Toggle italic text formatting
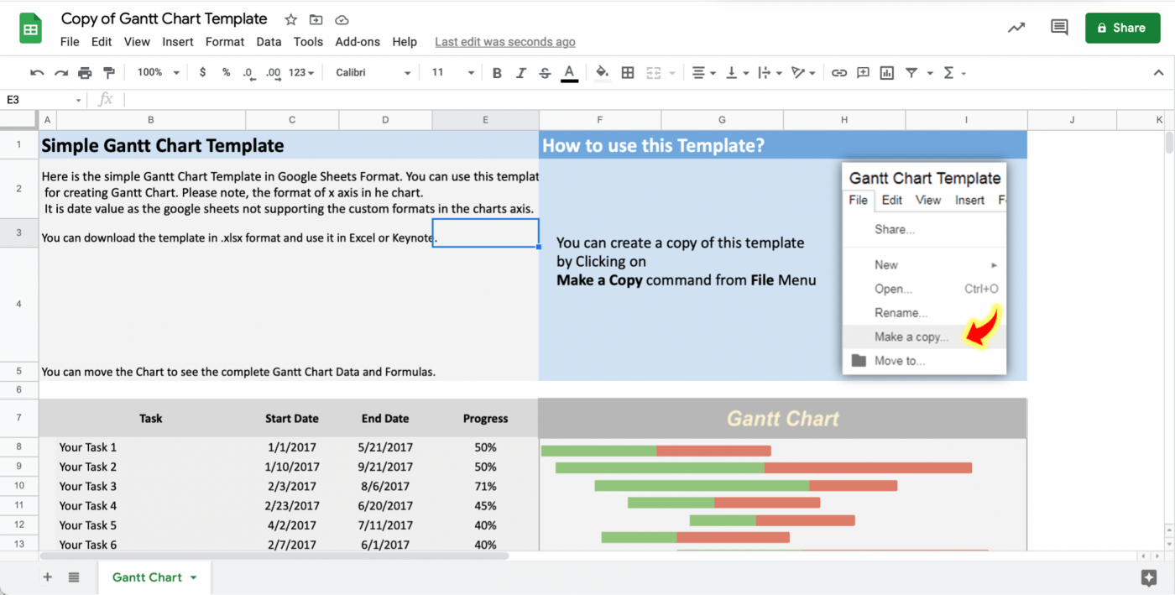Viewport: 1175px width, 595px height. (520, 73)
